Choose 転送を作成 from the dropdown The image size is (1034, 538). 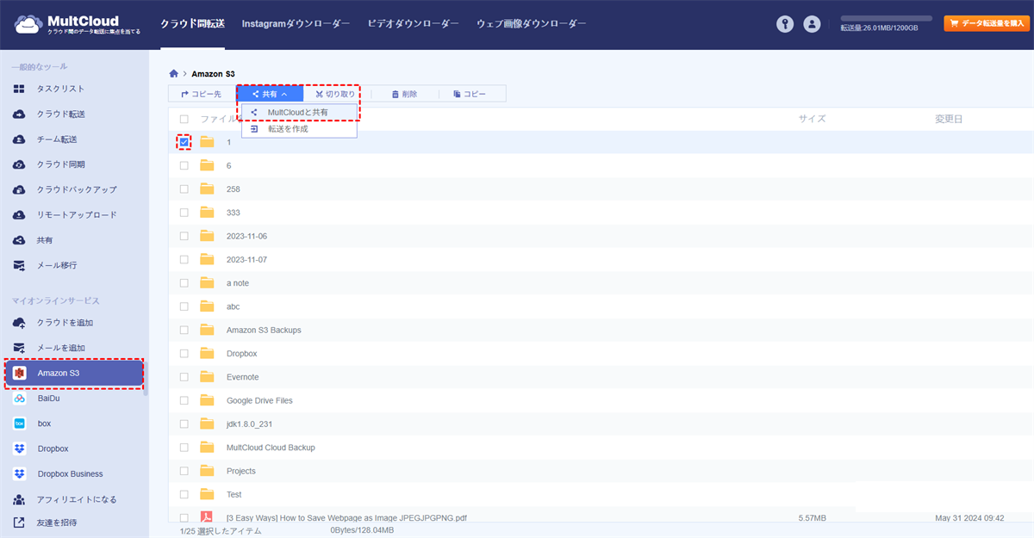(299, 129)
